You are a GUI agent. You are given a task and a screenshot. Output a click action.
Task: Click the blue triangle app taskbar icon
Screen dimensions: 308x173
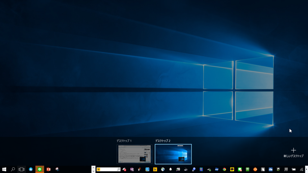point(31,169)
